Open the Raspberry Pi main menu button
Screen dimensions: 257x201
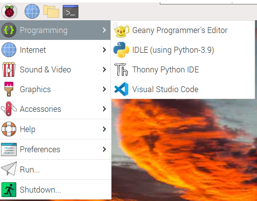pos(9,11)
